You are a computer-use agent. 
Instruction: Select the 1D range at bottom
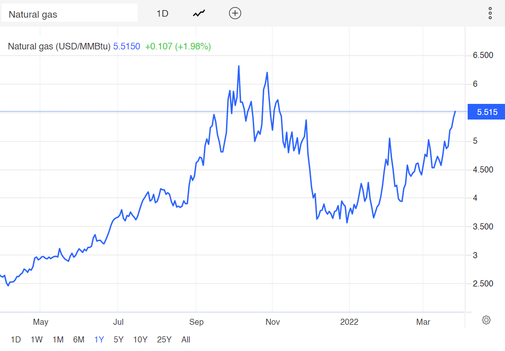(x=16, y=339)
